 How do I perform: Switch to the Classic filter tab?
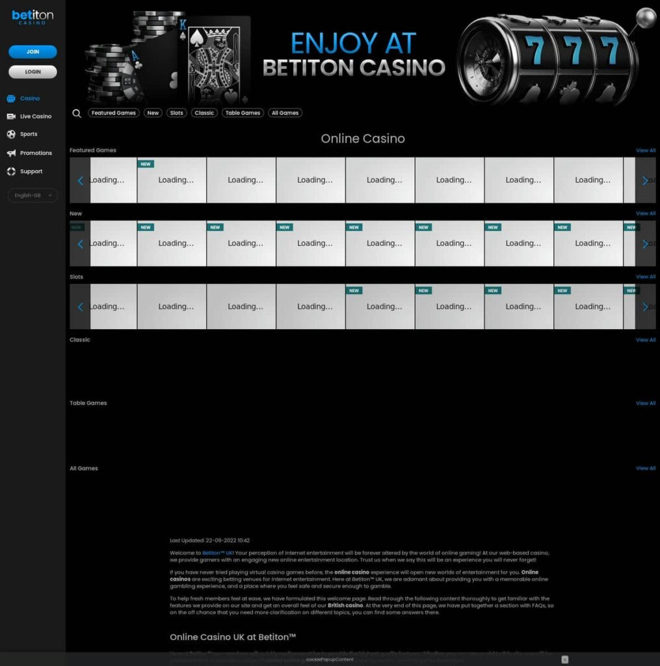point(204,113)
